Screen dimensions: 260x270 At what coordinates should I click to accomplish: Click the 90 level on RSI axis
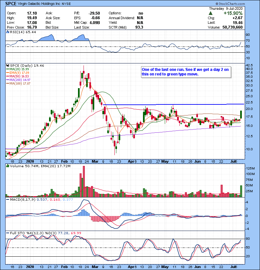(x=248, y=35)
